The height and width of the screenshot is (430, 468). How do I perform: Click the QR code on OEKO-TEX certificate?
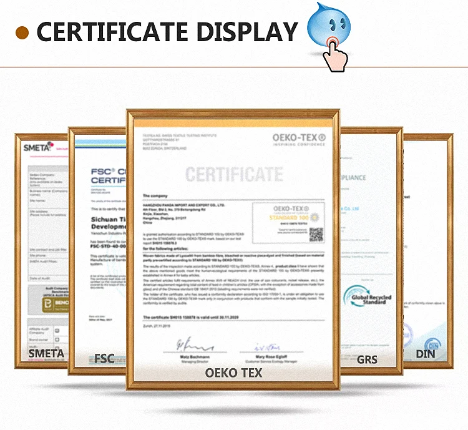point(316,235)
